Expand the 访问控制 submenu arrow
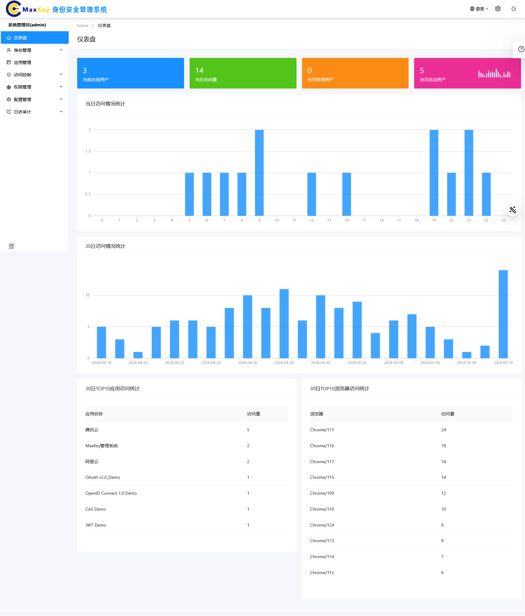Viewport: 525px width, 616px height. [61, 74]
